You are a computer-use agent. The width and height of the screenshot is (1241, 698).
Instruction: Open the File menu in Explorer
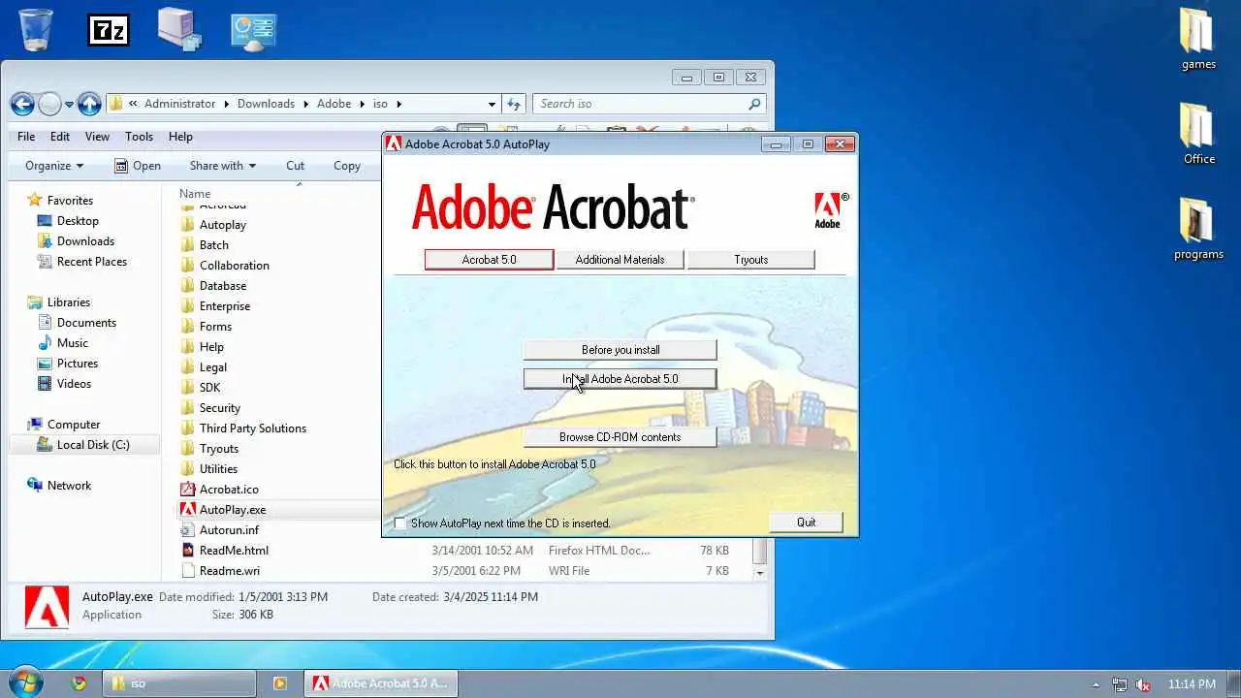tap(26, 137)
